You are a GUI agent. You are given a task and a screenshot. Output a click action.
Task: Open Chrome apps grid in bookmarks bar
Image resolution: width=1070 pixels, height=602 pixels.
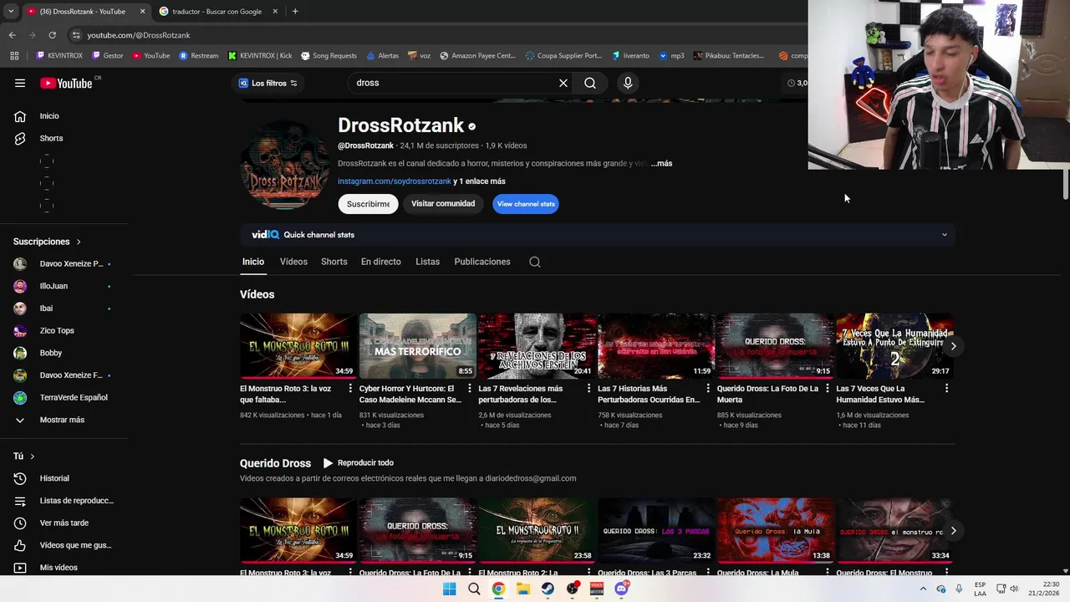[14, 56]
